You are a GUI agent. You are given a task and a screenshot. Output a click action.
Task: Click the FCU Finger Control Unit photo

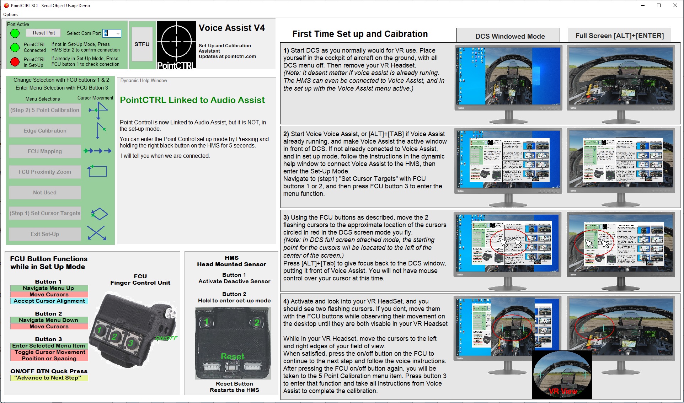coord(133,330)
